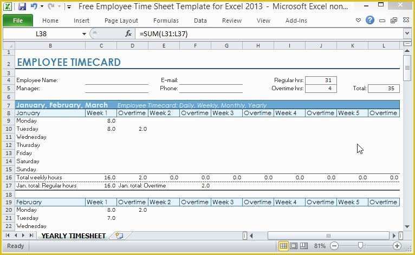
Task: Click the horizontal scrollbar thumb
Action: point(328,236)
